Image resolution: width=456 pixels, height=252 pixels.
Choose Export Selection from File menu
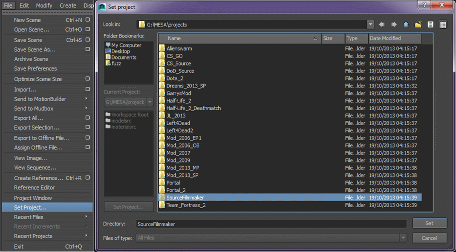tap(37, 127)
